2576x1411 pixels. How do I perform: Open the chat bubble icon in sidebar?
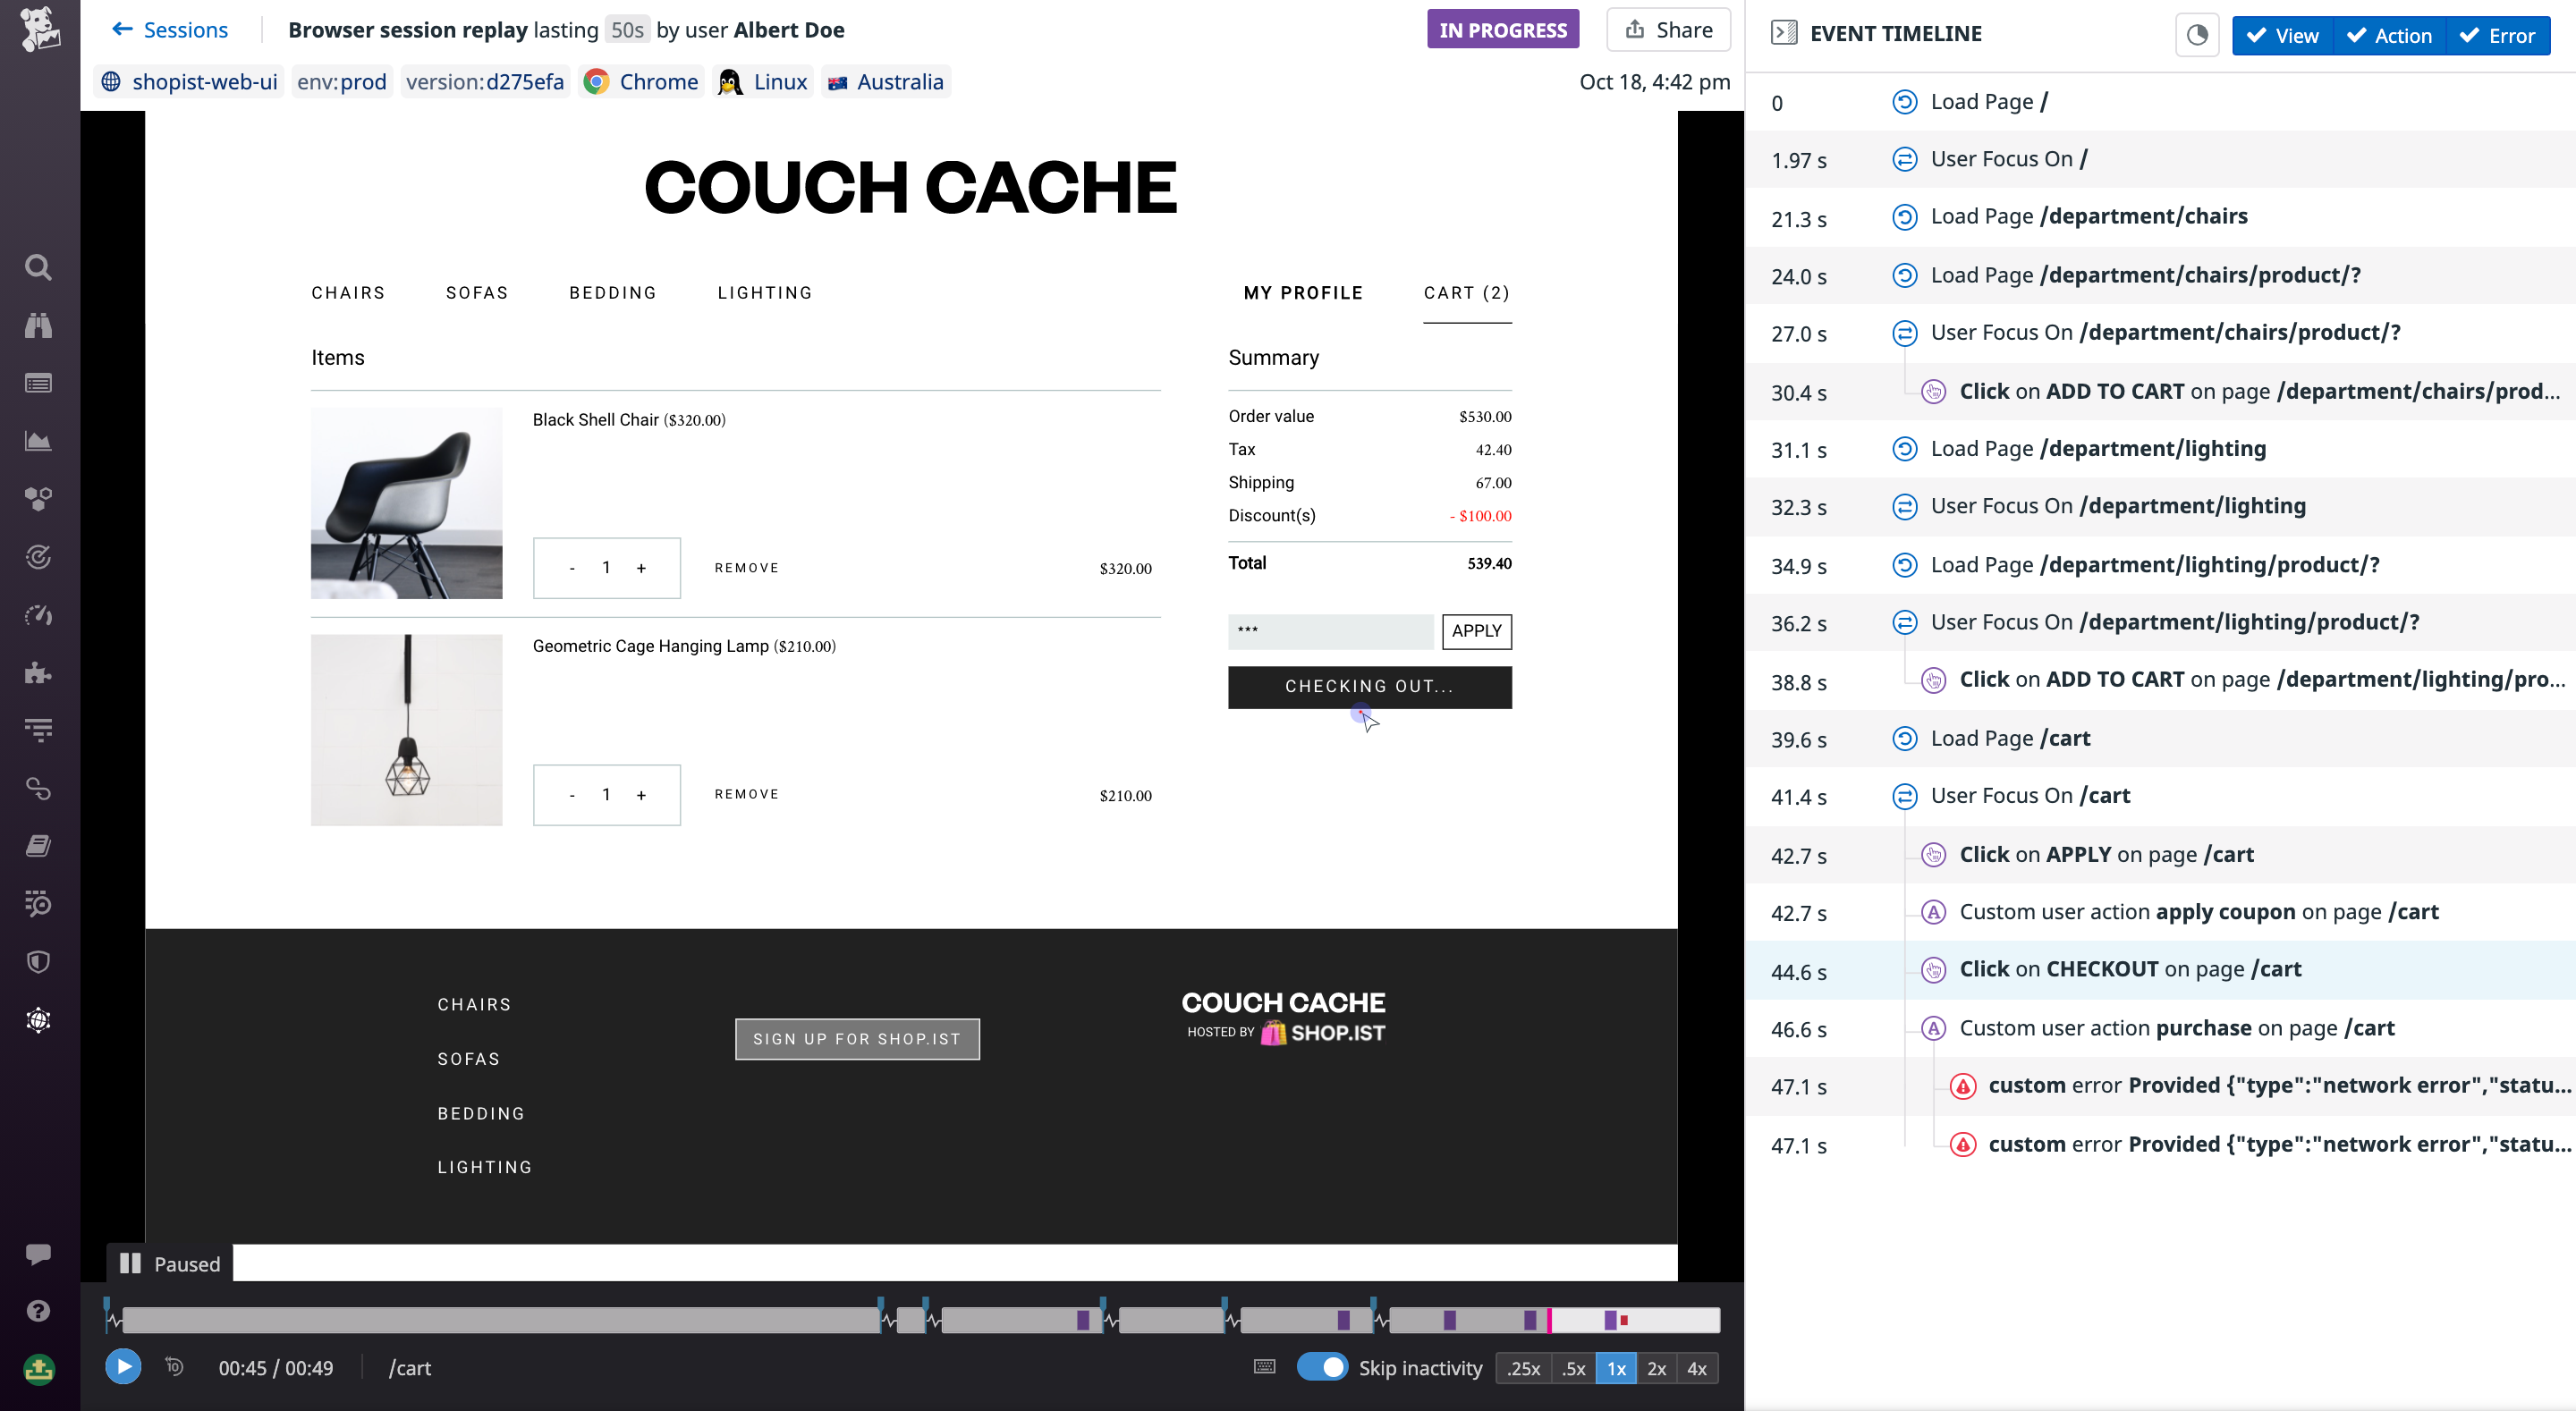coord(38,1253)
